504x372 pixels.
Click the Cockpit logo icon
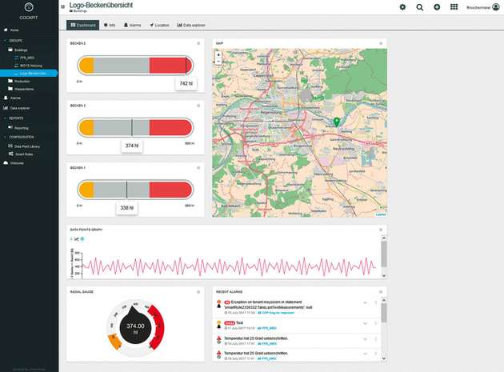tap(29, 7)
